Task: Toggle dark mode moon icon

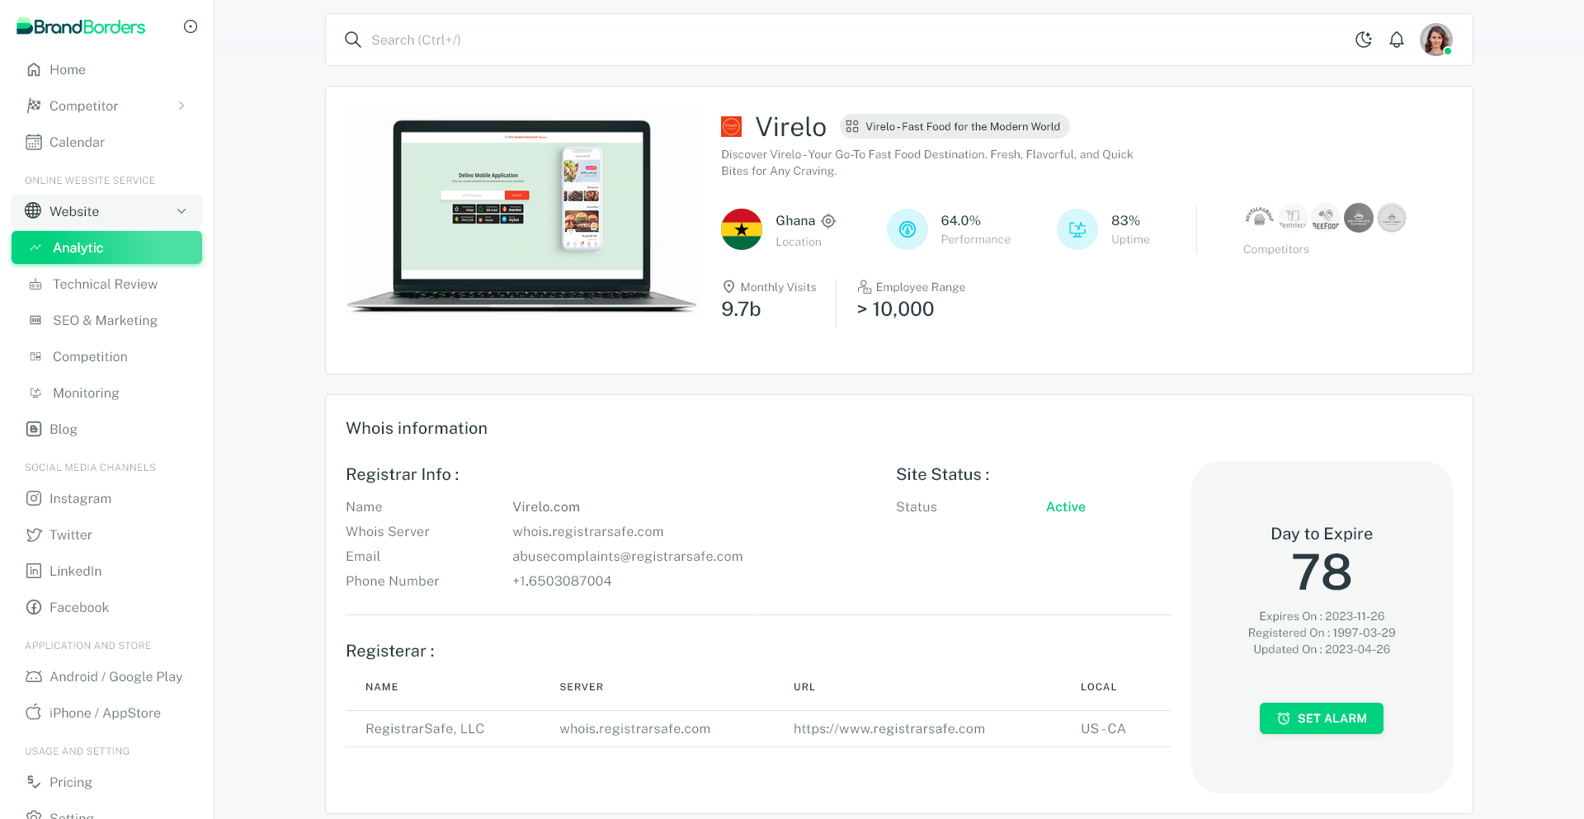Action: 1364,40
